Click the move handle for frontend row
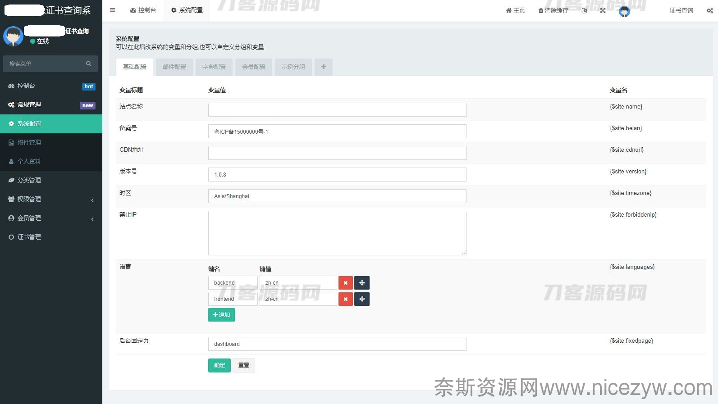 click(362, 299)
